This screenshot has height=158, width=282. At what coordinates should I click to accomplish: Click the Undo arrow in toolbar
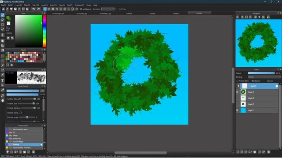click(33, 9)
